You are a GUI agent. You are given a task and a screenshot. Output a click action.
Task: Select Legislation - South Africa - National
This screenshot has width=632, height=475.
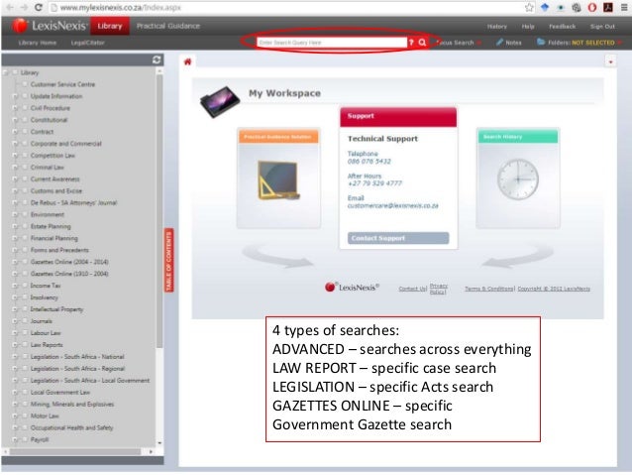point(77,357)
